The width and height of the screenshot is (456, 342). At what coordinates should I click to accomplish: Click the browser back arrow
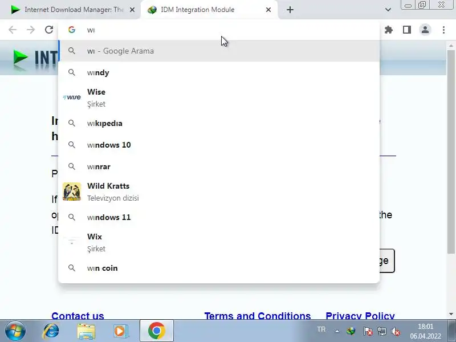[x=13, y=30]
